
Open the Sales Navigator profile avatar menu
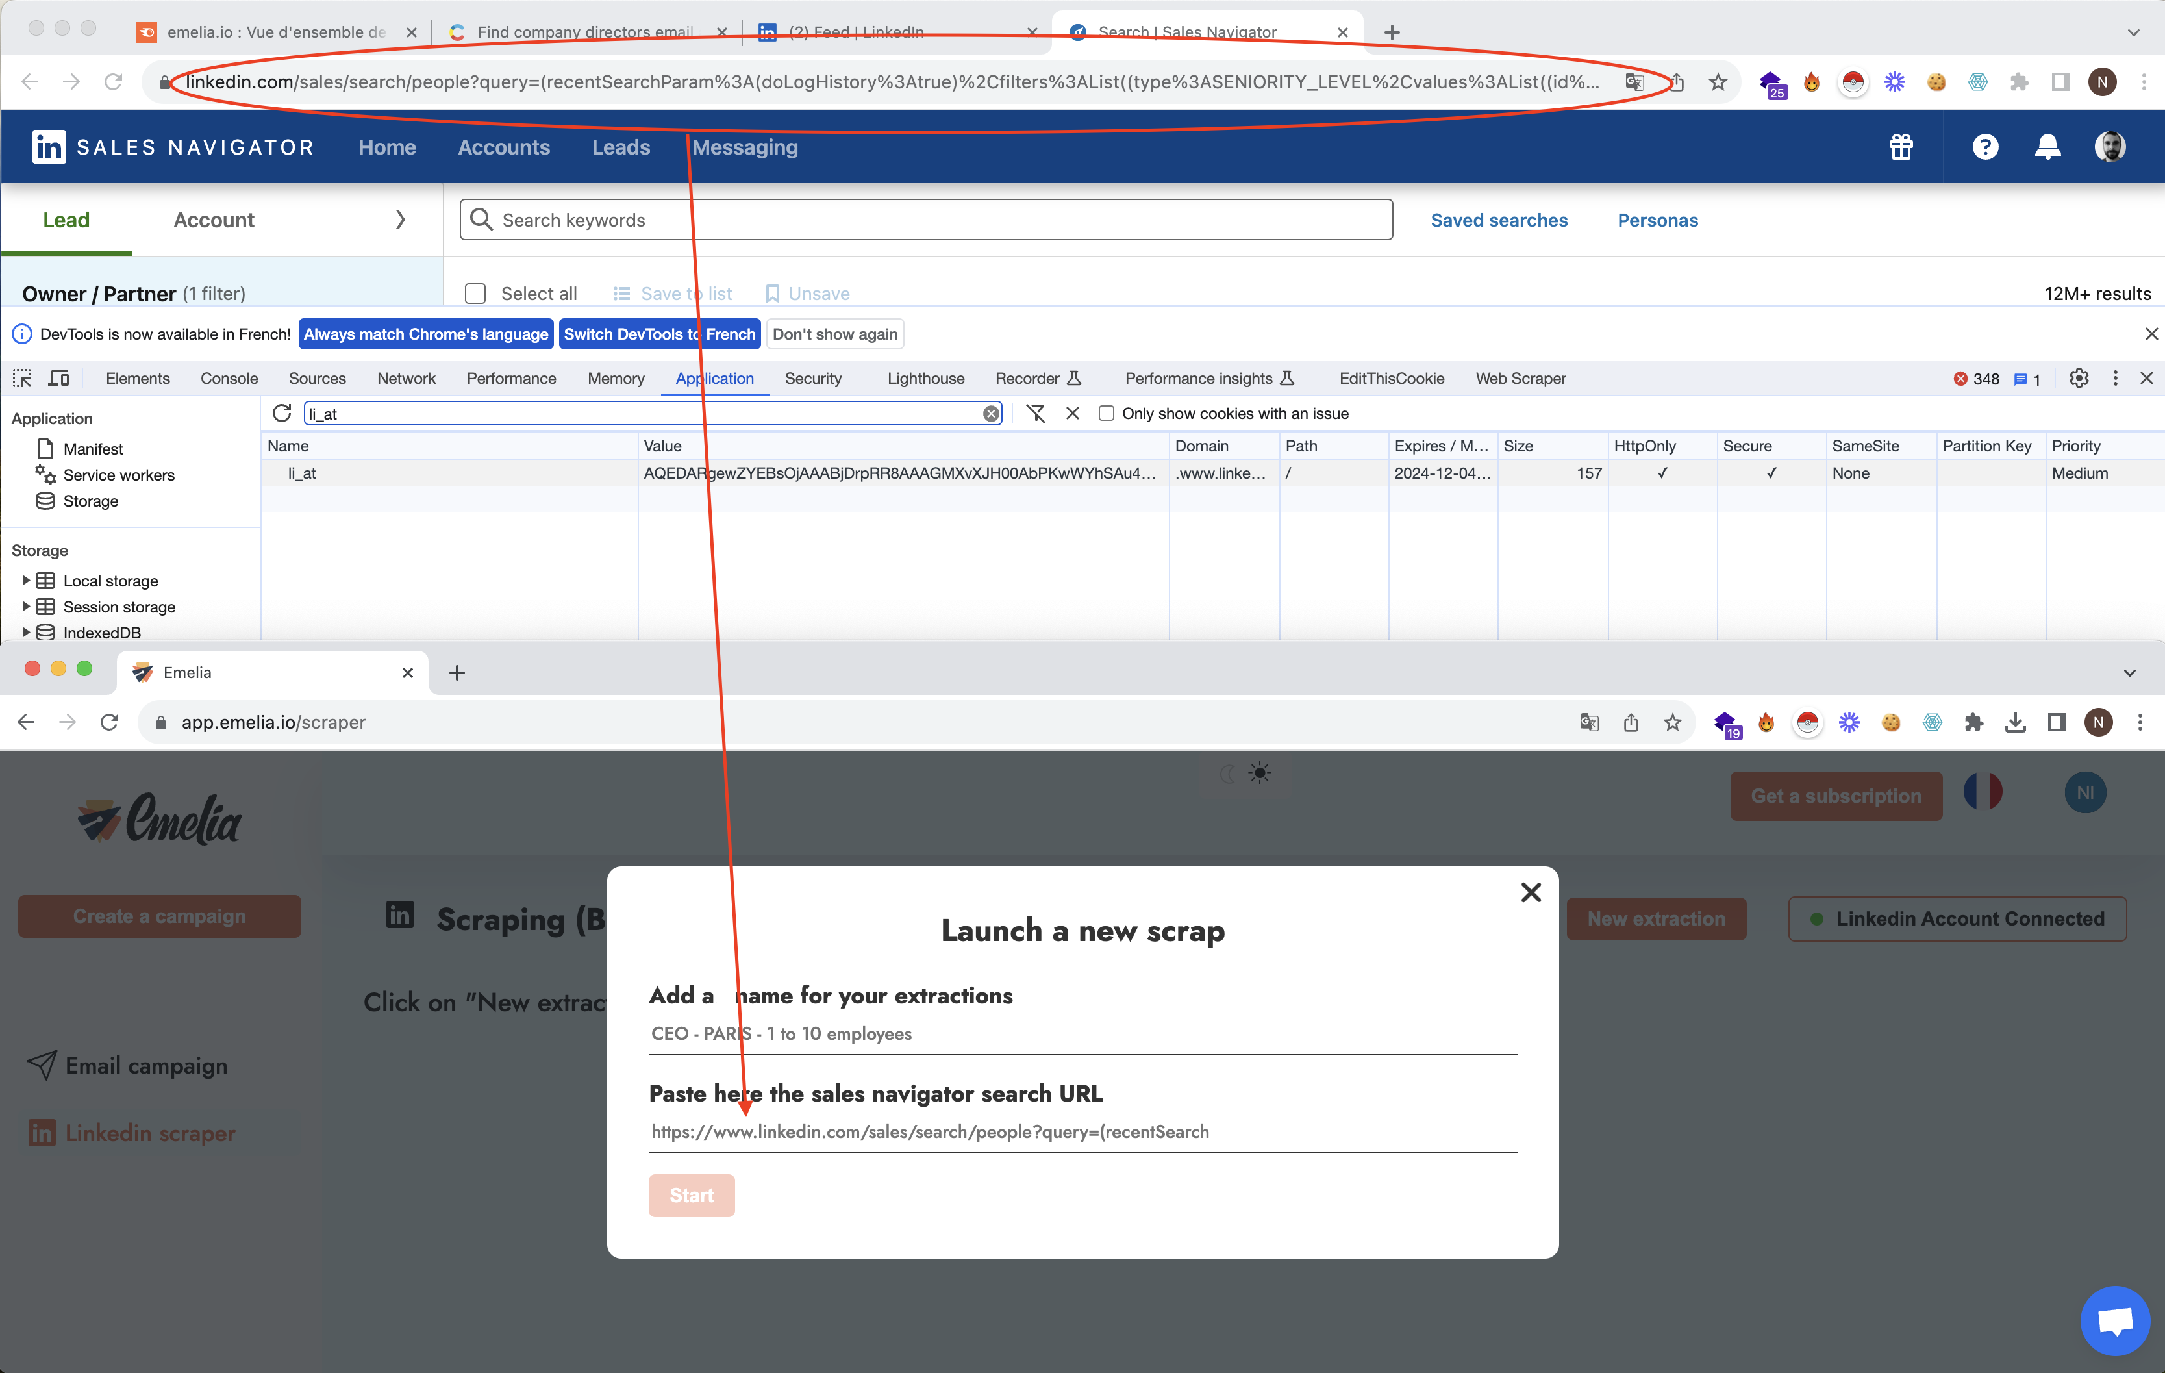pos(2109,147)
